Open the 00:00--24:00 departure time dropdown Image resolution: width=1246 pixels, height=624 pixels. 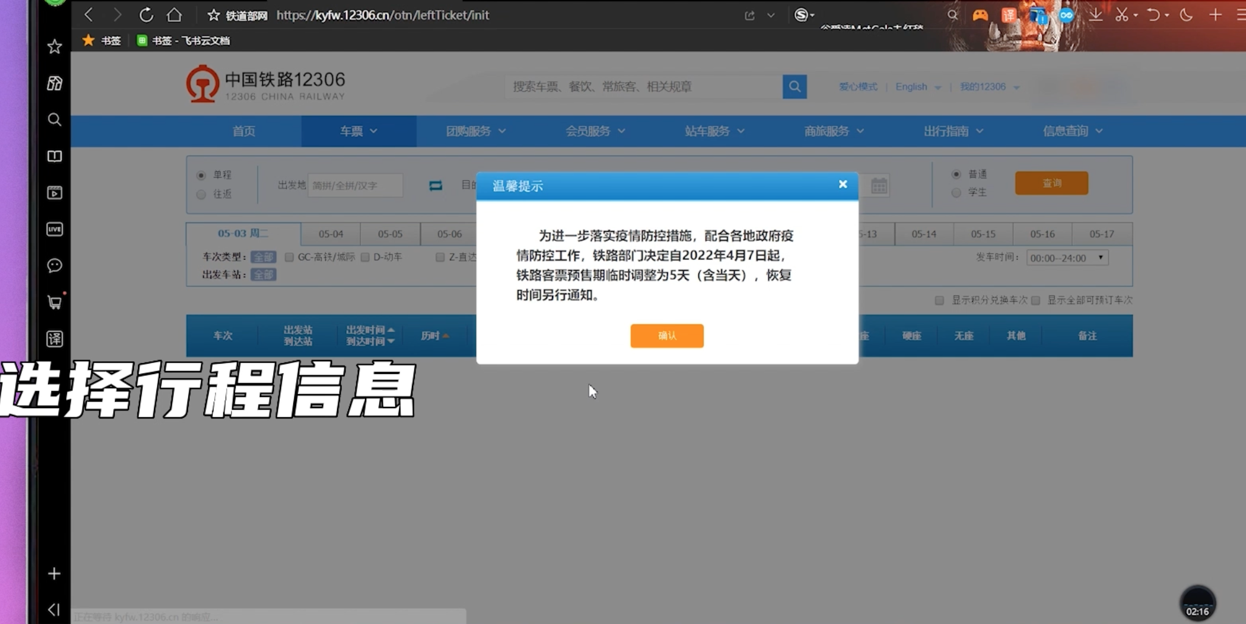coord(1068,257)
